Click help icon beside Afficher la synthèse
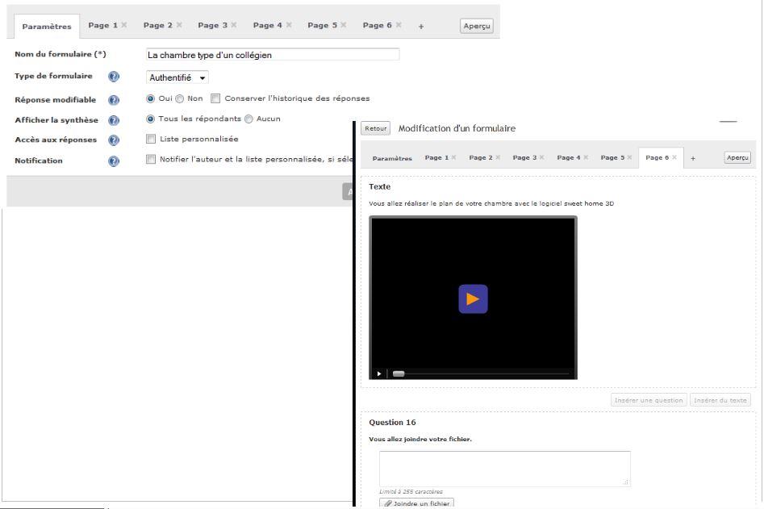The height and width of the screenshot is (509, 764). (114, 120)
